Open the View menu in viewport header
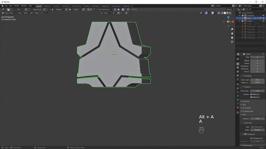The image size is (266, 149). coord(20,13)
